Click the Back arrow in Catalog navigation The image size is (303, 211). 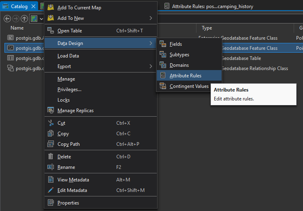pos(7,19)
